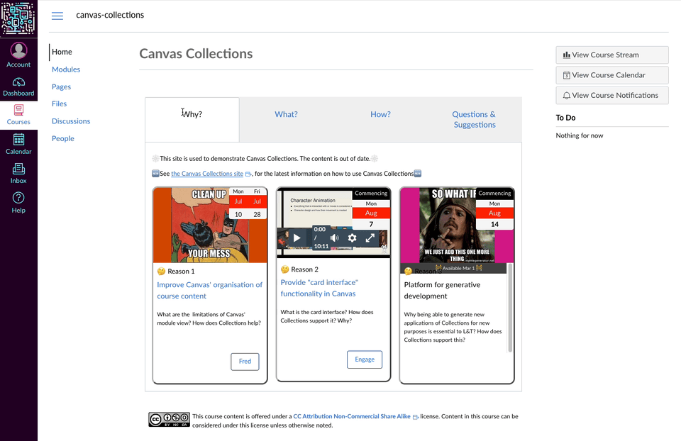Click the institution logo at top left
This screenshot has height=441, width=681.
point(18,18)
